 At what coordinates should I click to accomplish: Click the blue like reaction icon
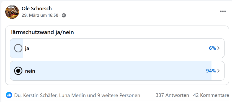click(9, 95)
